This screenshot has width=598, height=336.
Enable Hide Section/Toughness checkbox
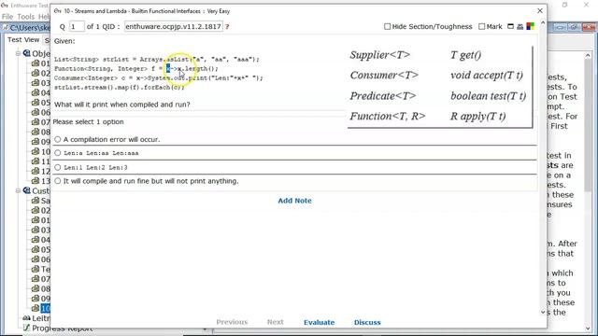click(x=388, y=26)
